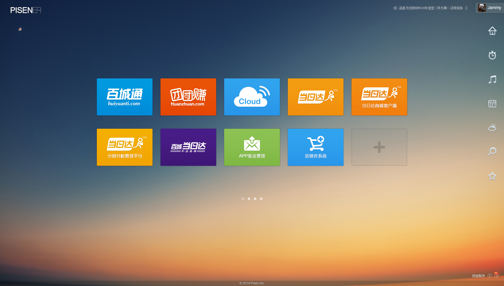Open announcement 品胜无线鼠标M100标准型 试用报告
The height and width of the screenshot is (286, 504).
coord(431,8)
